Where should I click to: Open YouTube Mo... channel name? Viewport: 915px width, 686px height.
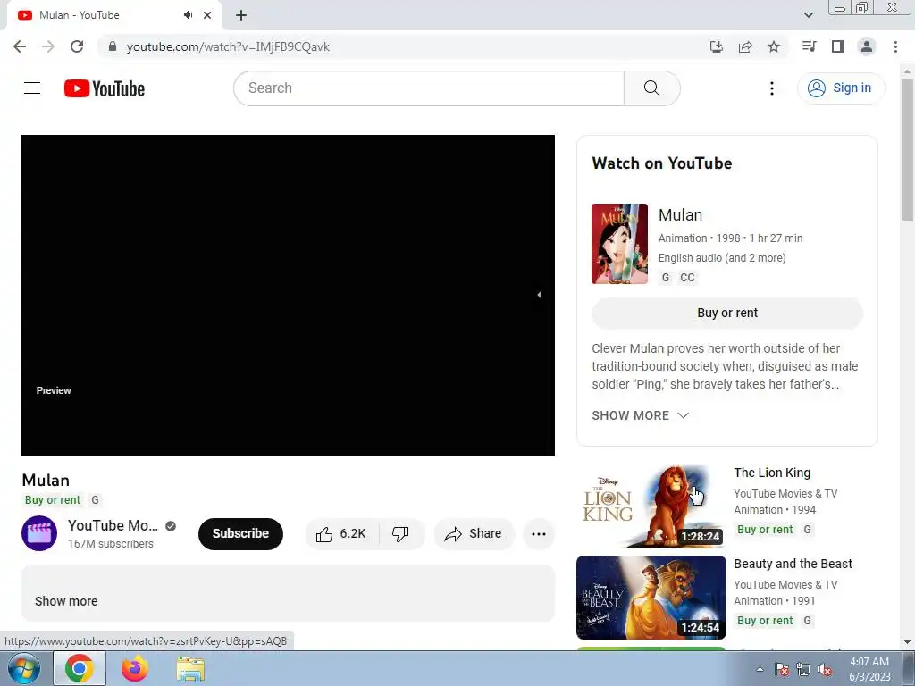pyautogui.click(x=113, y=525)
